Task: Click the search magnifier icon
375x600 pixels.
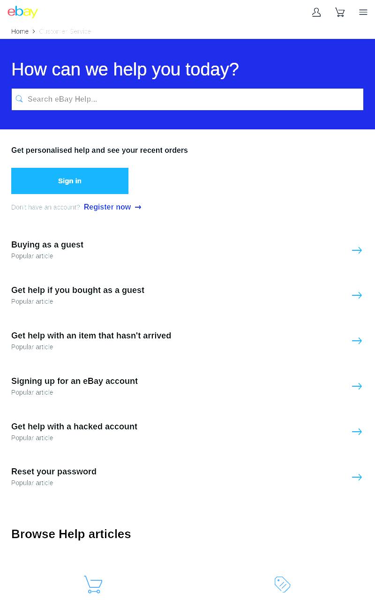Action: tap(19, 99)
